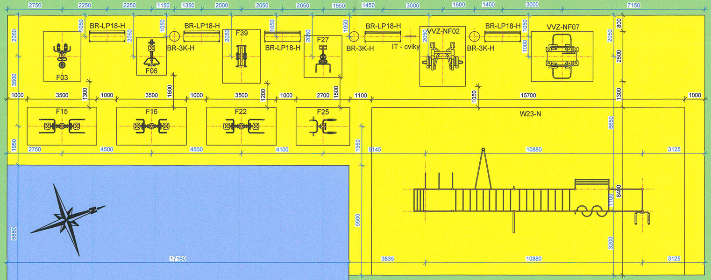Screen dimensions: 711x280
Task: Click the F39 equipment symbol
Action: click(x=241, y=56)
